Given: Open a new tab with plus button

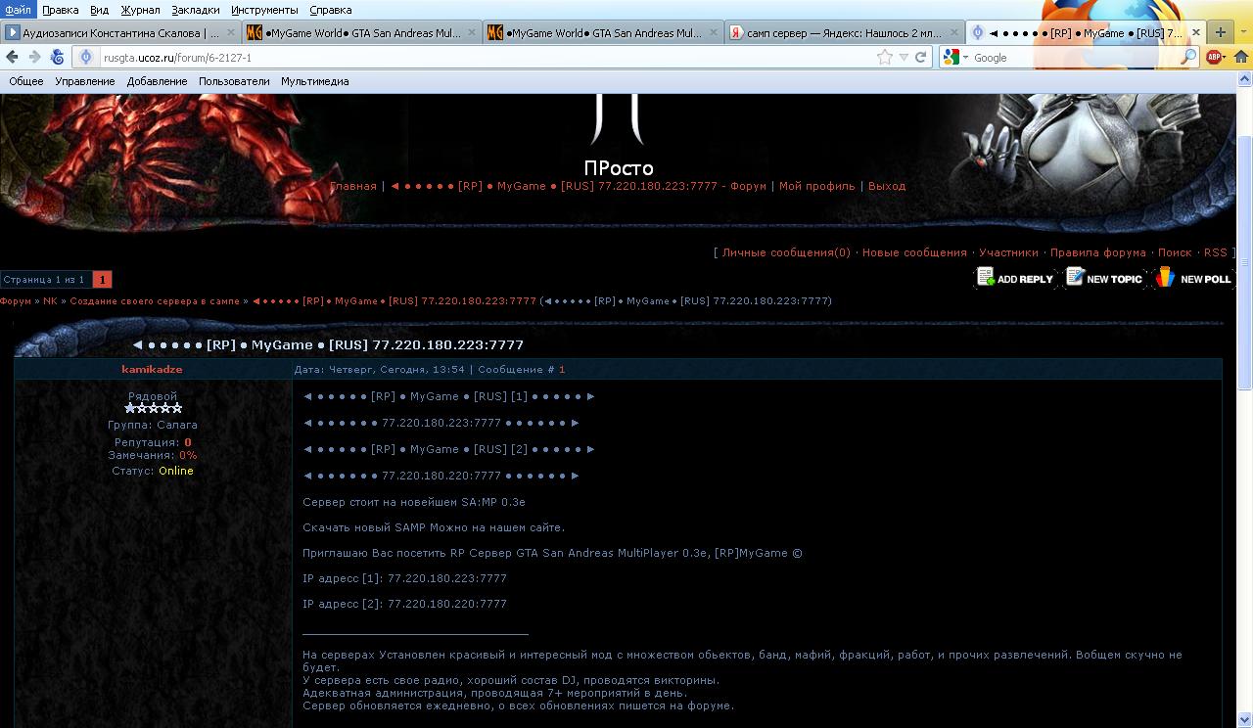Looking at the screenshot, I should (1220, 32).
